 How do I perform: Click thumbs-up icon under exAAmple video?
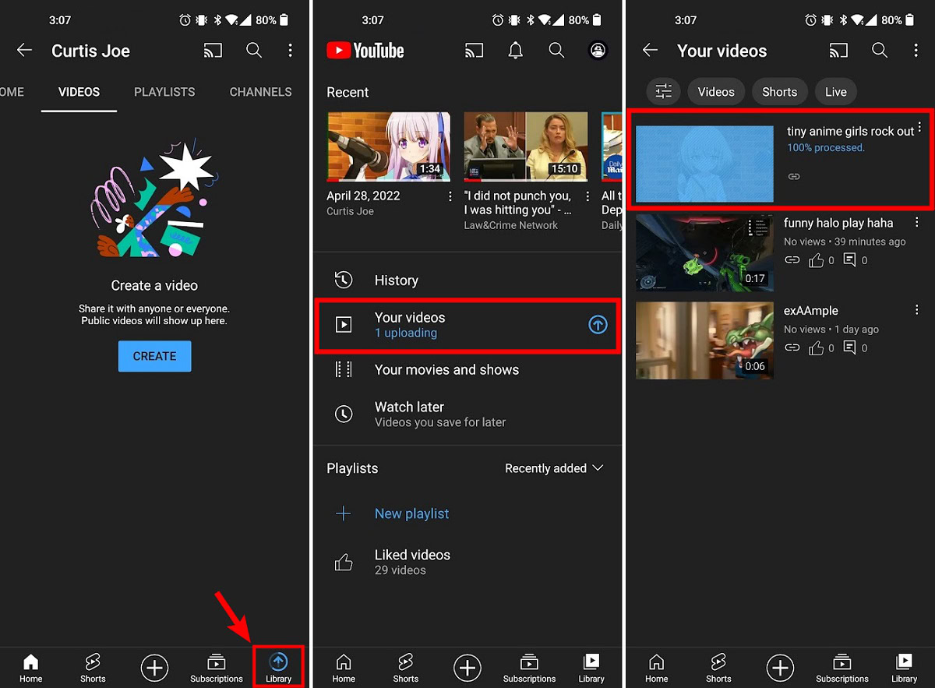816,348
